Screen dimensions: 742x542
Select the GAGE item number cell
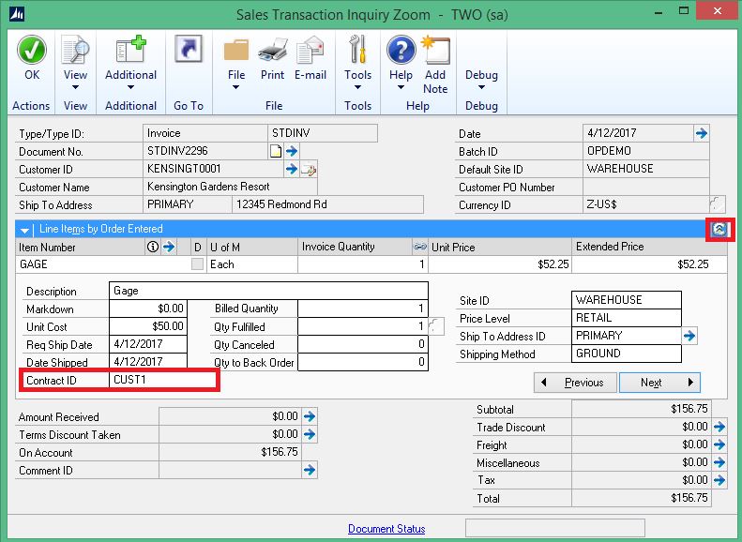coord(103,263)
